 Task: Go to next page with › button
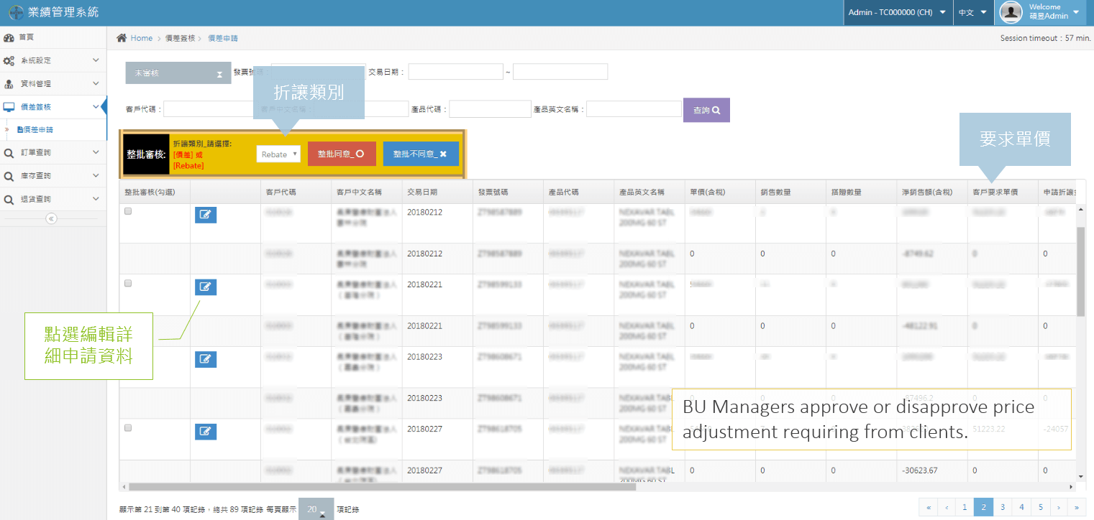point(1058,507)
